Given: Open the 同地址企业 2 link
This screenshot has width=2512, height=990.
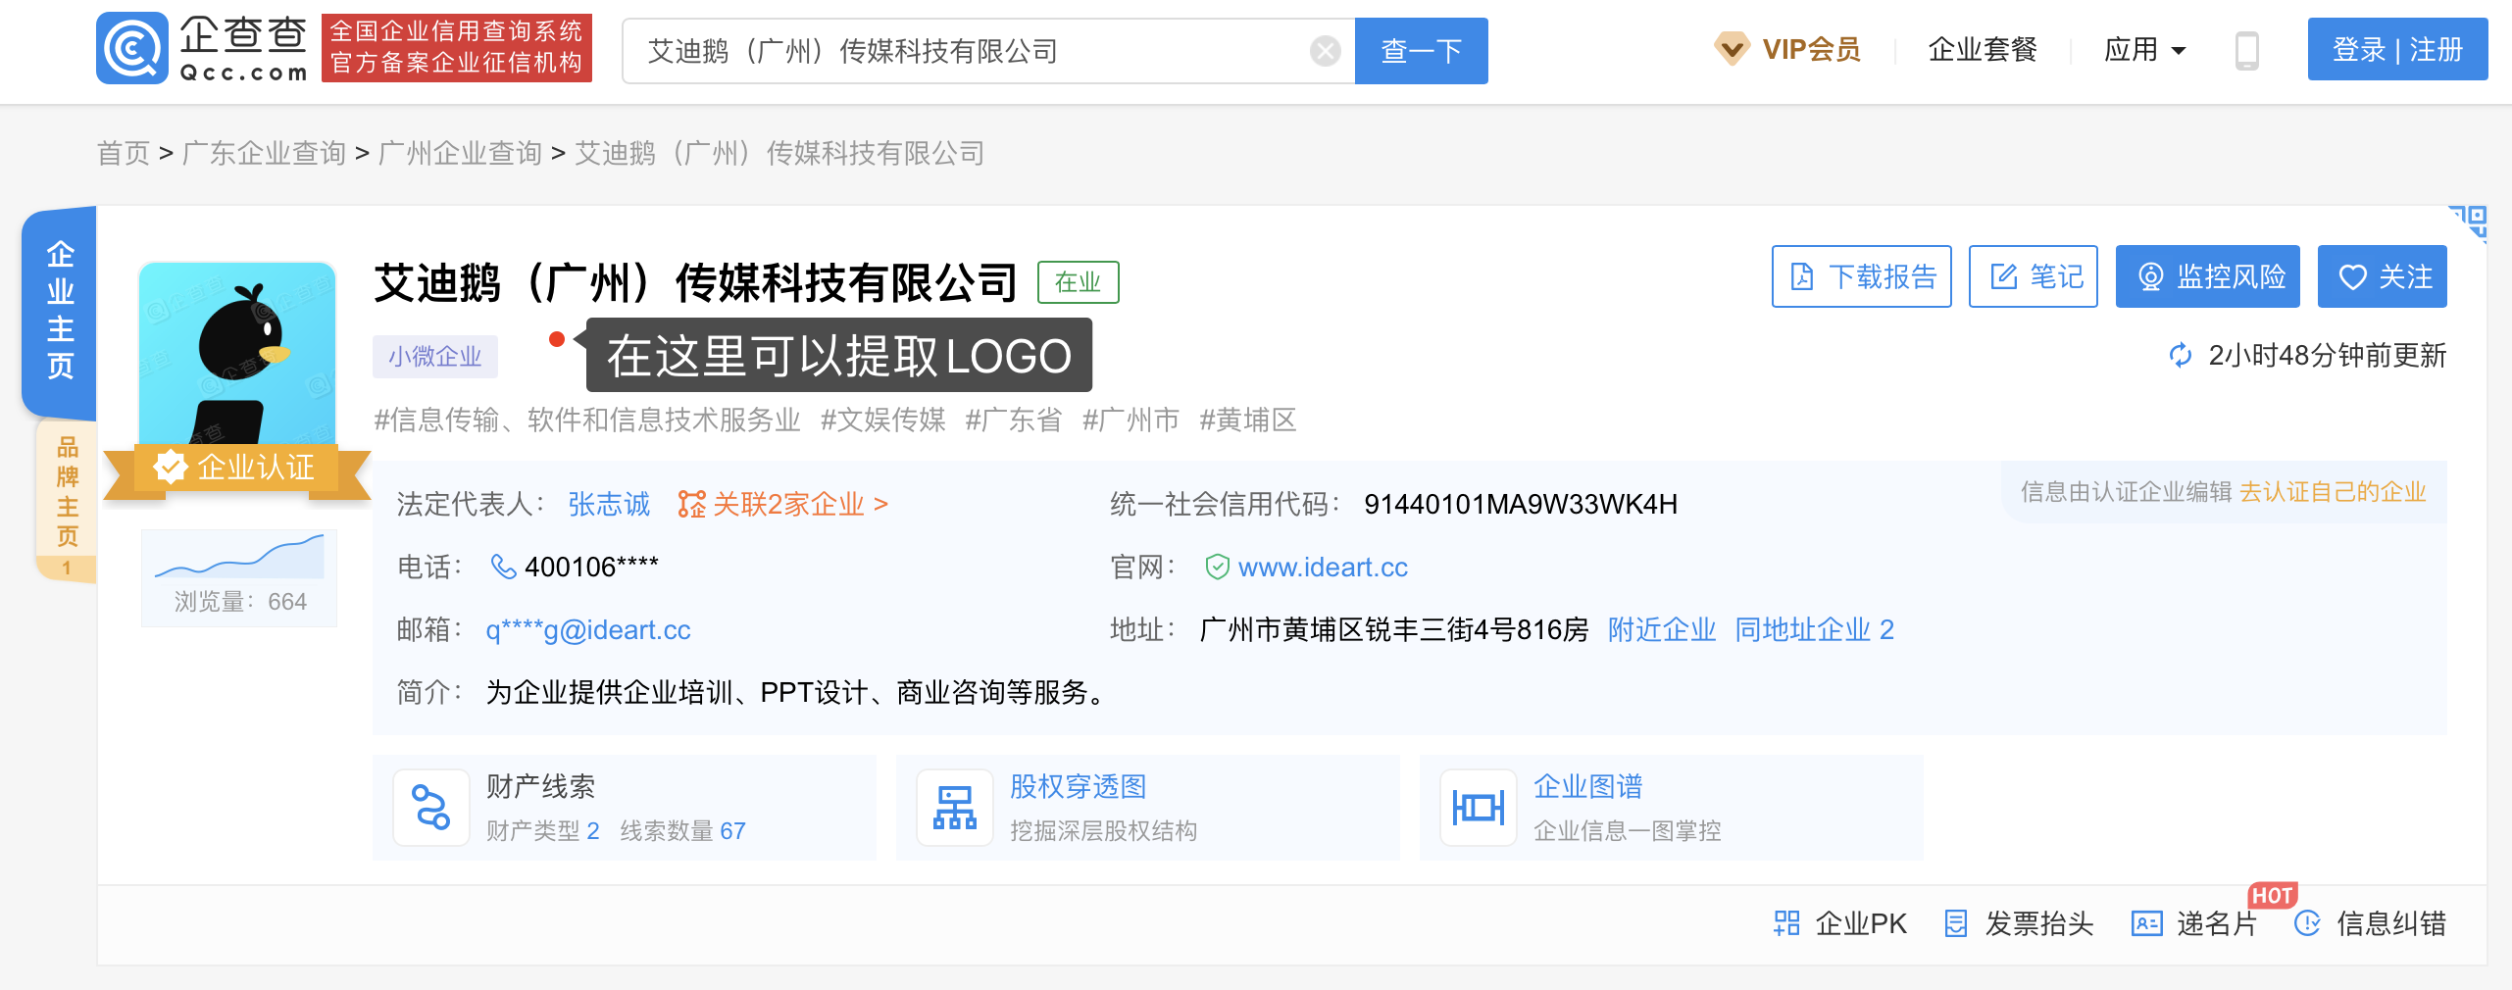Looking at the screenshot, I should 1815,629.
